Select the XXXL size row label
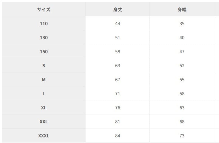Image resolution: width=219 pixels, height=143 pixels. pos(44,136)
